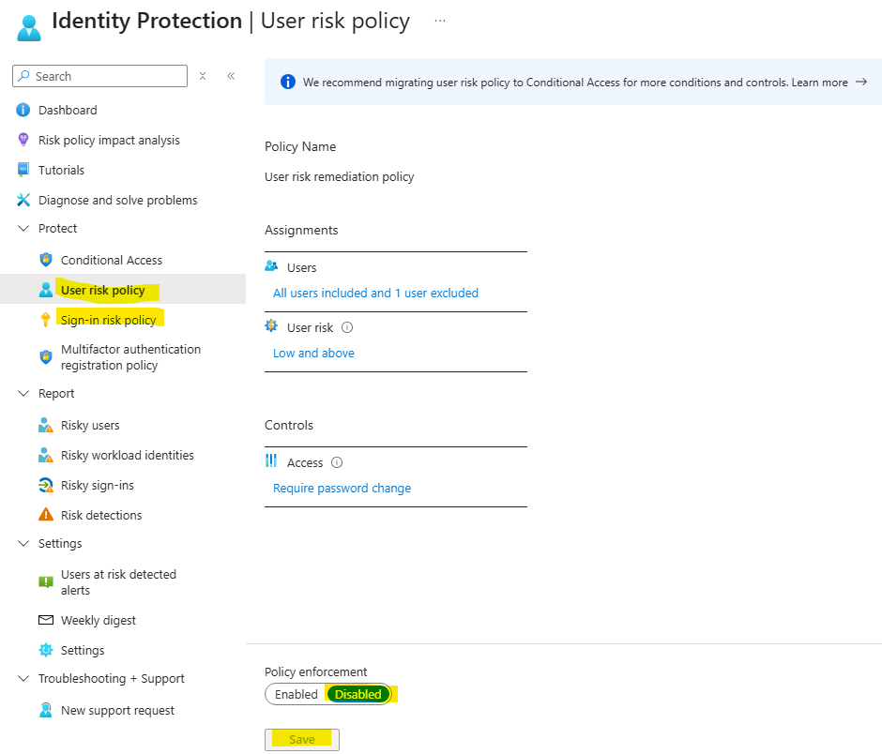Select Conditional Access menu item
The width and height of the screenshot is (882, 754).
[112, 260]
